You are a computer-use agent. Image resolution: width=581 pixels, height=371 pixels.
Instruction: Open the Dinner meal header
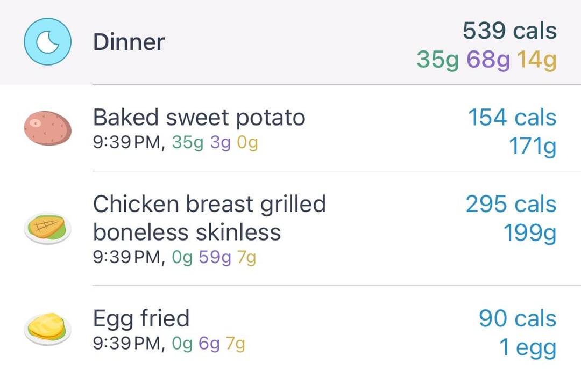pyautogui.click(x=290, y=42)
